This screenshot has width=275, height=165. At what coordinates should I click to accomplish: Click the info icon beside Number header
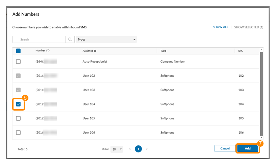(x=48, y=51)
